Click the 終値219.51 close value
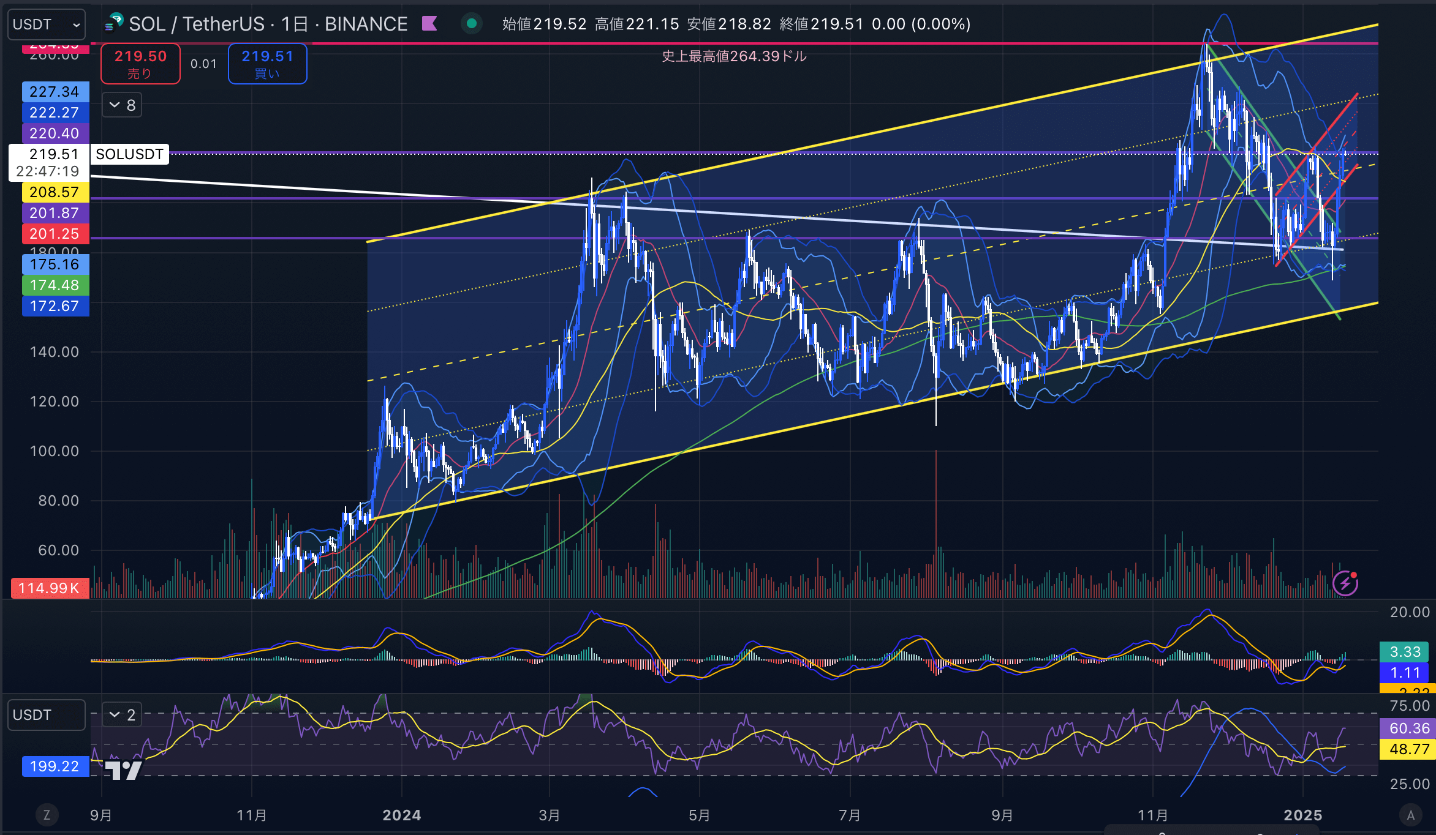This screenshot has width=1436, height=835. (822, 24)
